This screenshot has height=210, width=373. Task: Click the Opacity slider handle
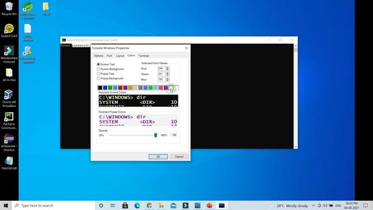click(156, 135)
